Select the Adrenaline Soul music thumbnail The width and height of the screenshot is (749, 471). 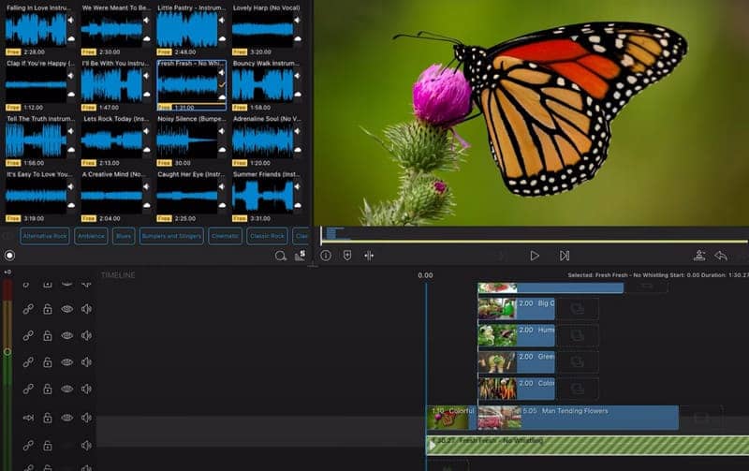267,140
